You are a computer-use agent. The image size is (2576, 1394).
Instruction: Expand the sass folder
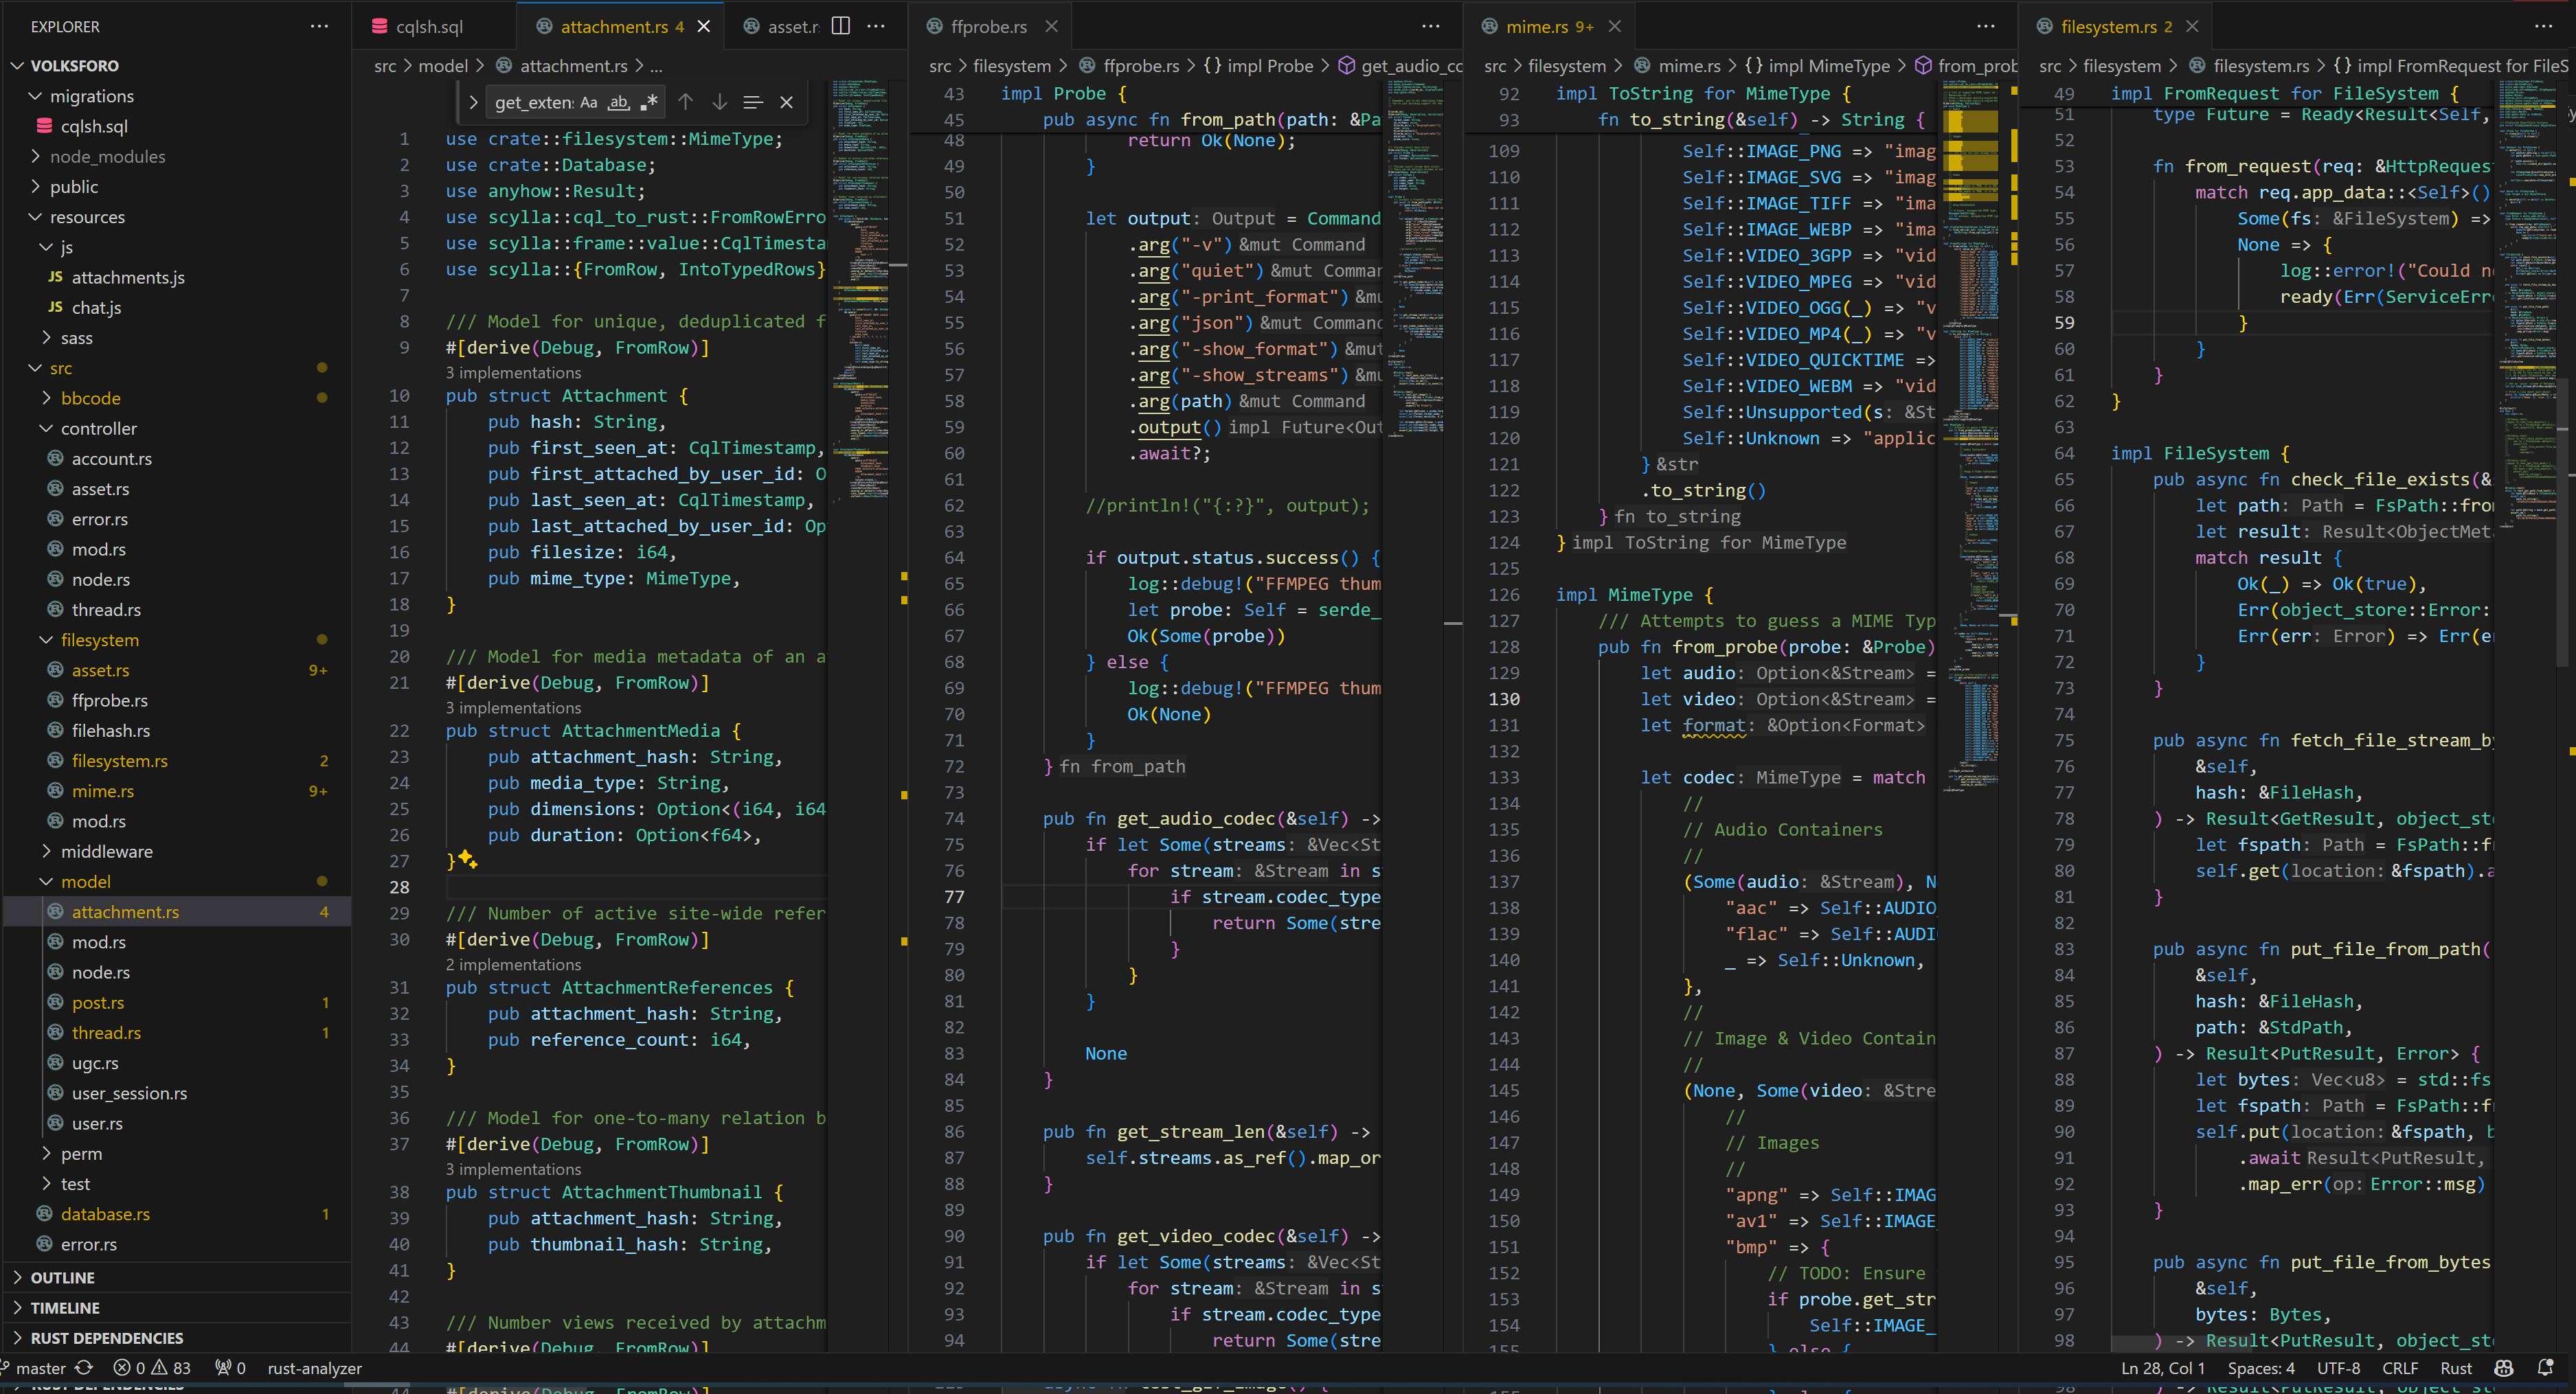pos(176,337)
